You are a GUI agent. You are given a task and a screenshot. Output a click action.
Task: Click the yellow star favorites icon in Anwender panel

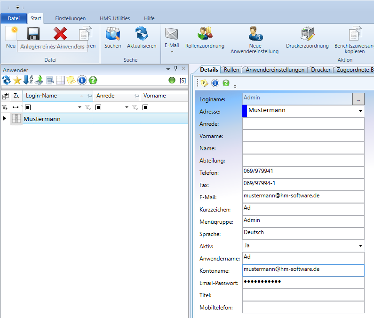pos(17,80)
